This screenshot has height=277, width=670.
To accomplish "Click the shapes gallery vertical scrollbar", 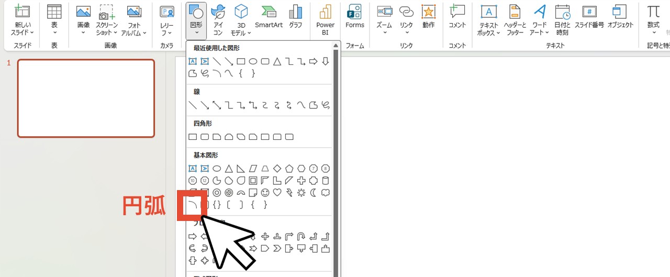I will tap(336, 157).
